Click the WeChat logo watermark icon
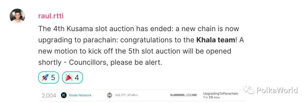 click(x=250, y=90)
